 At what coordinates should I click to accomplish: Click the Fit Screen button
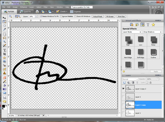[110, 16]
